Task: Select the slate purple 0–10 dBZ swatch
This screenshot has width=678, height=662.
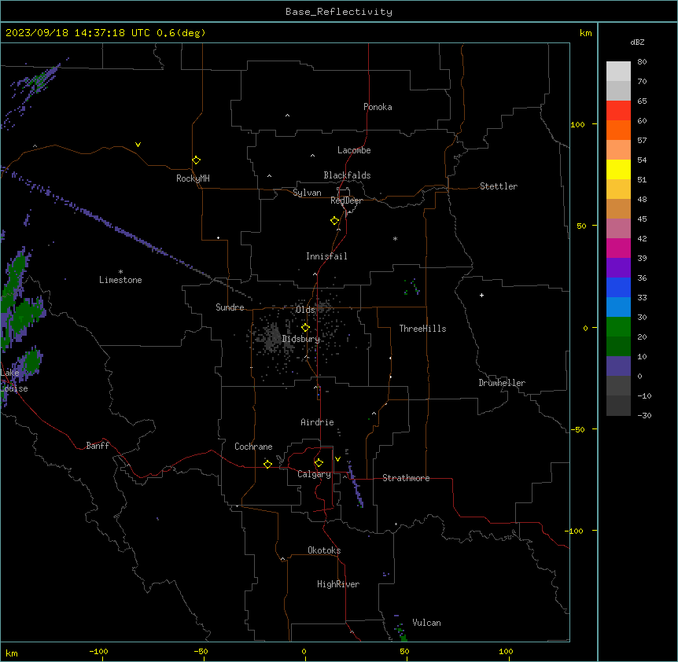Action: click(x=618, y=366)
